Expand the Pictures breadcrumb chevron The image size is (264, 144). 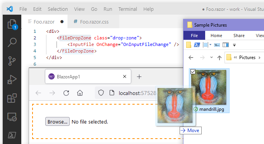click(x=259, y=58)
